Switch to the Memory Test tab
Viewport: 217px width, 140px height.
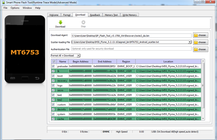click(111, 15)
